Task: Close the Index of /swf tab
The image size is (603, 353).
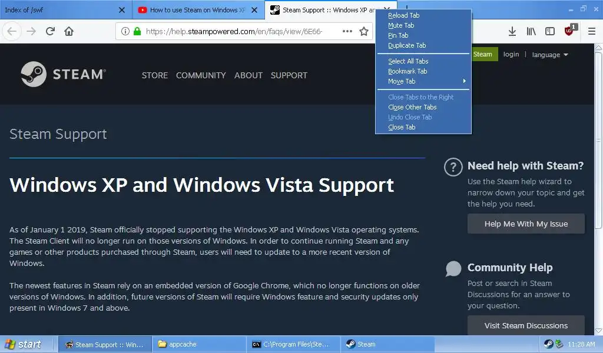Action: coord(121,10)
